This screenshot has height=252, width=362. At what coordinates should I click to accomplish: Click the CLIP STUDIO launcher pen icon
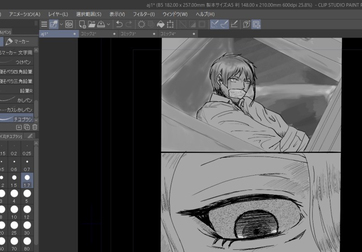[x=53, y=24]
